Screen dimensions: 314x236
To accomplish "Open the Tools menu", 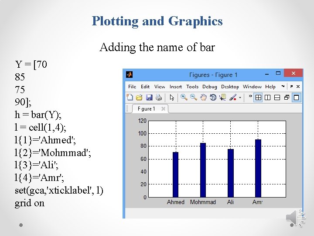I will click(192, 87).
